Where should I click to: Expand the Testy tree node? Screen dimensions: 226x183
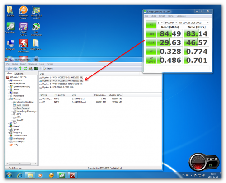pos(8,145)
